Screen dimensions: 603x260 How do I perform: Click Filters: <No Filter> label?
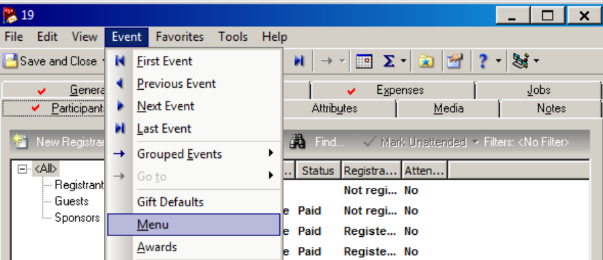(527, 142)
